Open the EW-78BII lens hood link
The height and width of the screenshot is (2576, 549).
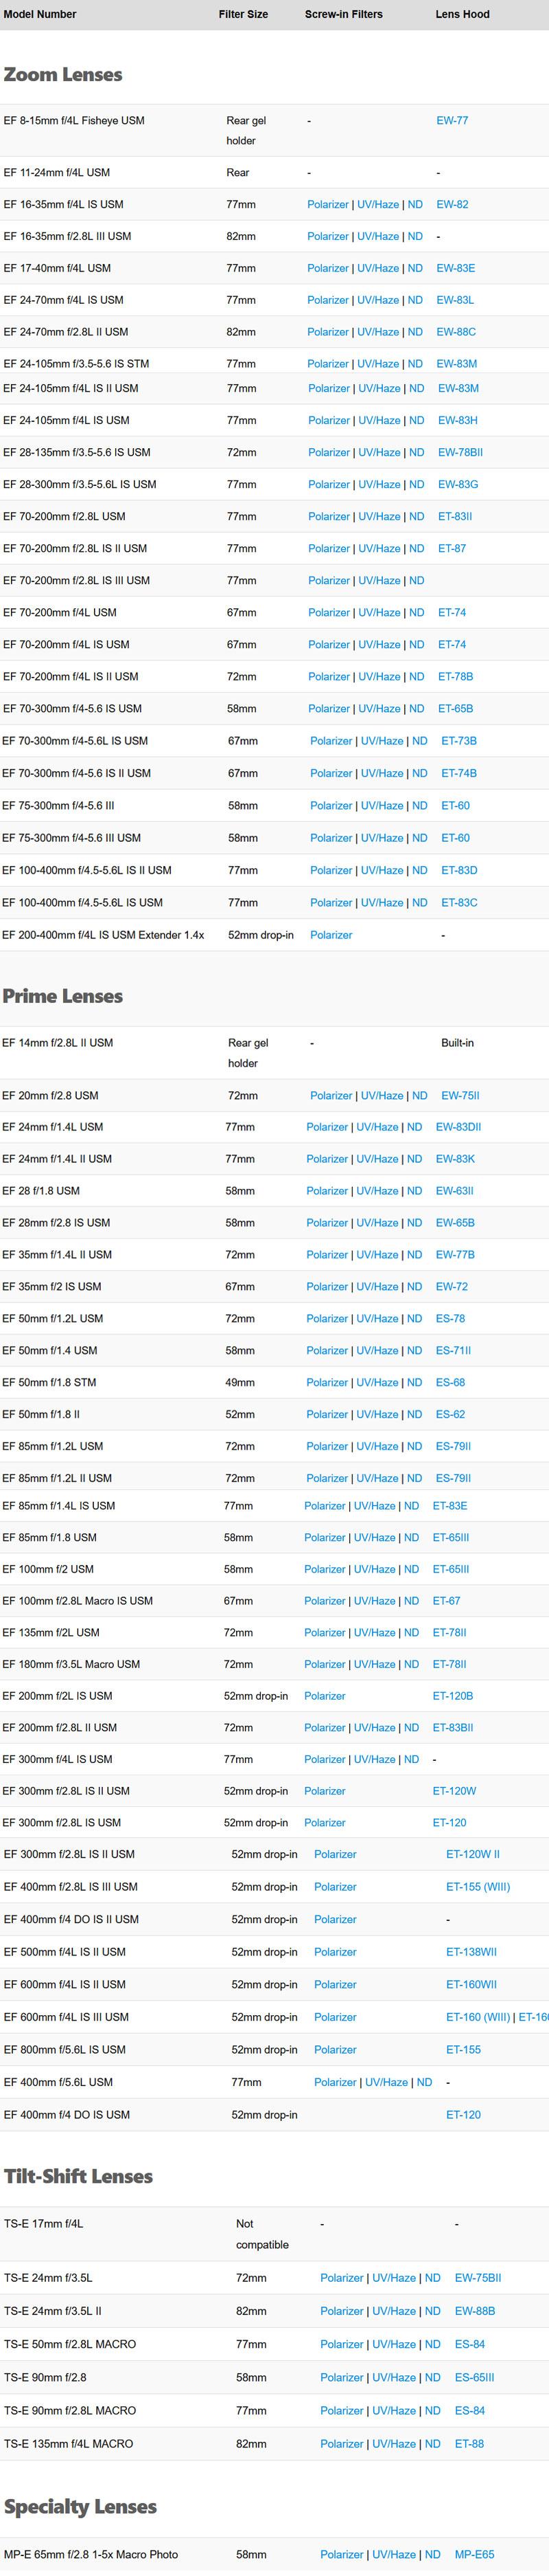459,453
